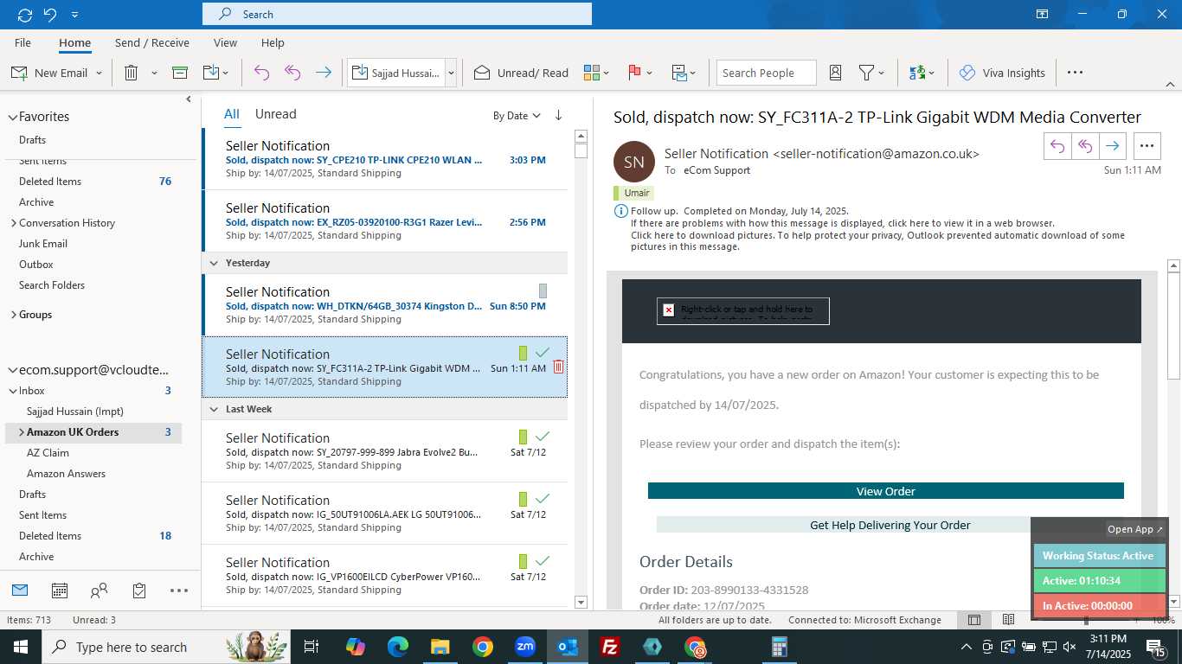Open the File menu
Screen dimensions: 1182x664
tap(23, 42)
